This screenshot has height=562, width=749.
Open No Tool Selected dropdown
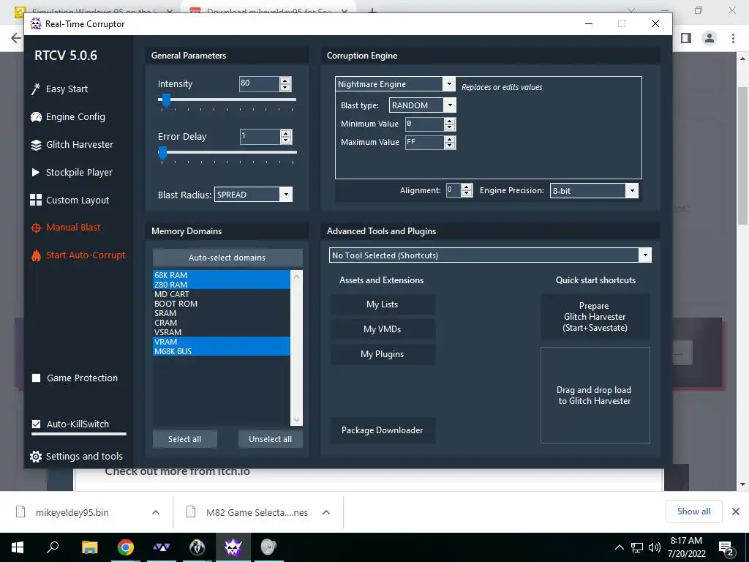click(645, 255)
